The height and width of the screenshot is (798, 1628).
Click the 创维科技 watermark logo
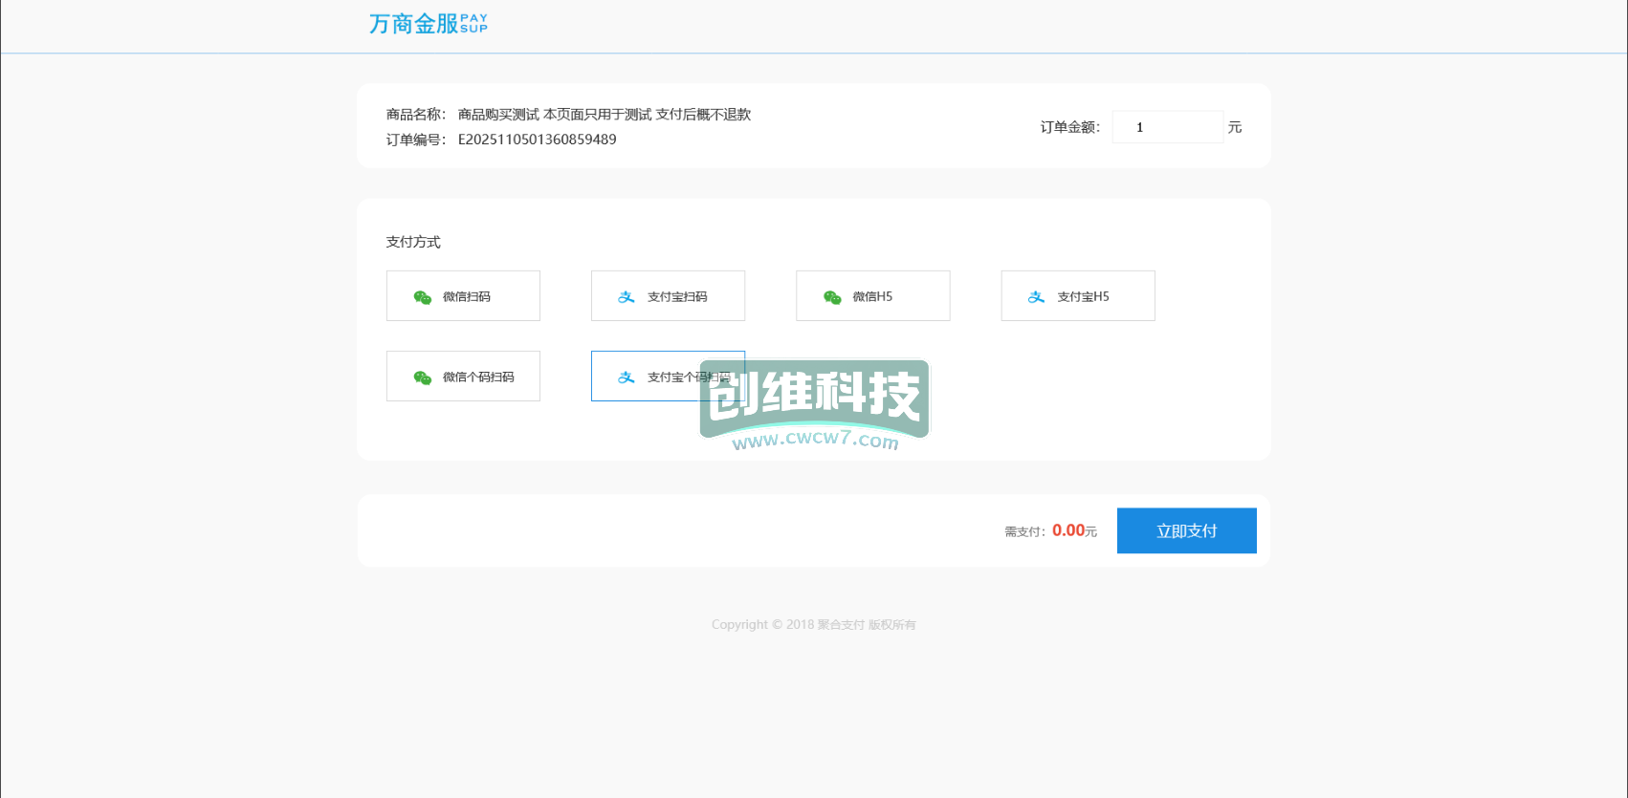[815, 394]
